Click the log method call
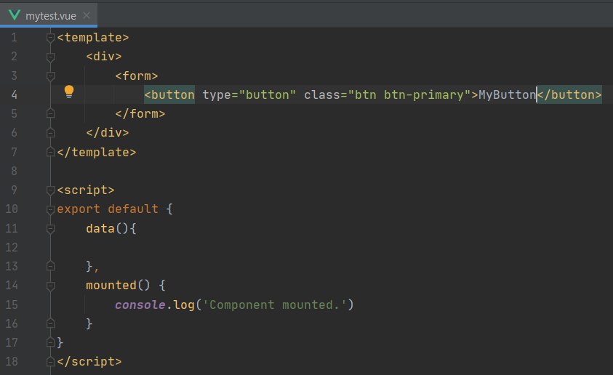 (184, 305)
